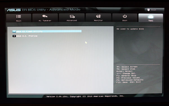Click the Monitor tab thermometer icon
The image size is (169, 106).
click(98, 16)
